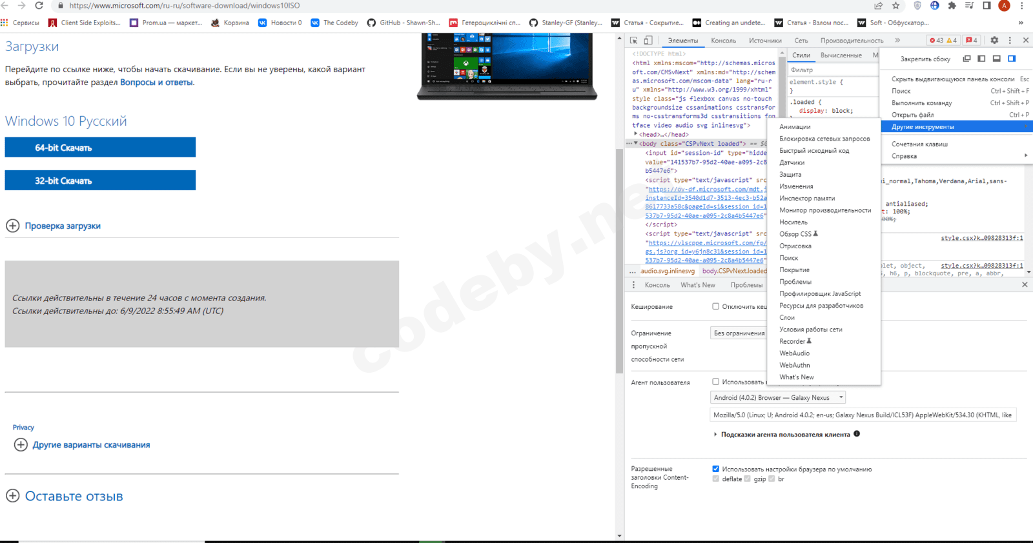
Task: Click the 64-bit Скачать download button
Action: coord(100,147)
